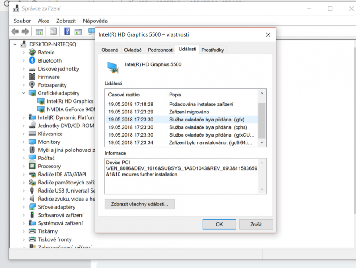The image size is (356, 268).
Task: Collapse the Grafické adaptéry tree node
Action: [23, 93]
